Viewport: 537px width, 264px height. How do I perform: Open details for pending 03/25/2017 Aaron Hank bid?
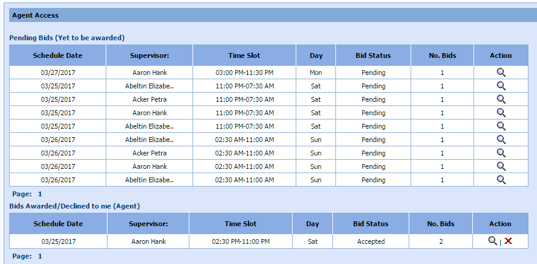[501, 112]
